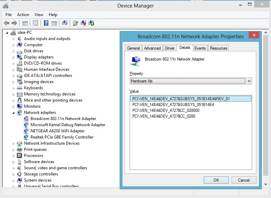Click Update Driver Software toolbar icon
The width and height of the screenshot is (271, 198).
(x=75, y=23)
